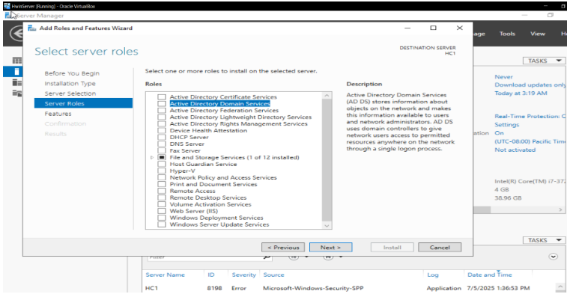The height and width of the screenshot is (294, 573).
Task: Click the properties horizontal scrollbar right arrow
Action: (560, 210)
